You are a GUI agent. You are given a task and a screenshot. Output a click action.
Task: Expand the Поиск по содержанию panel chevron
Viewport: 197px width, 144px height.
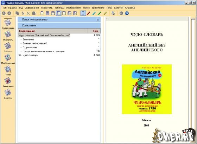click(98, 20)
